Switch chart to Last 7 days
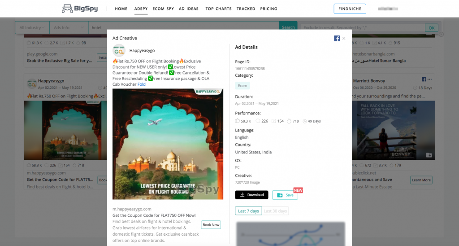 [x=248, y=211]
